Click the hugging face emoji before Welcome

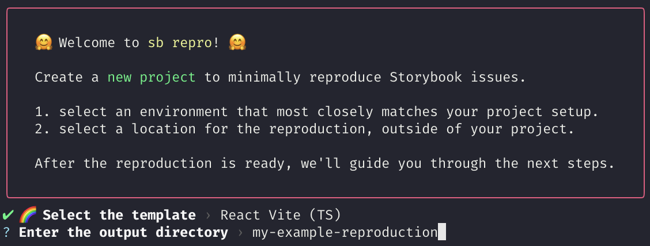click(x=44, y=43)
